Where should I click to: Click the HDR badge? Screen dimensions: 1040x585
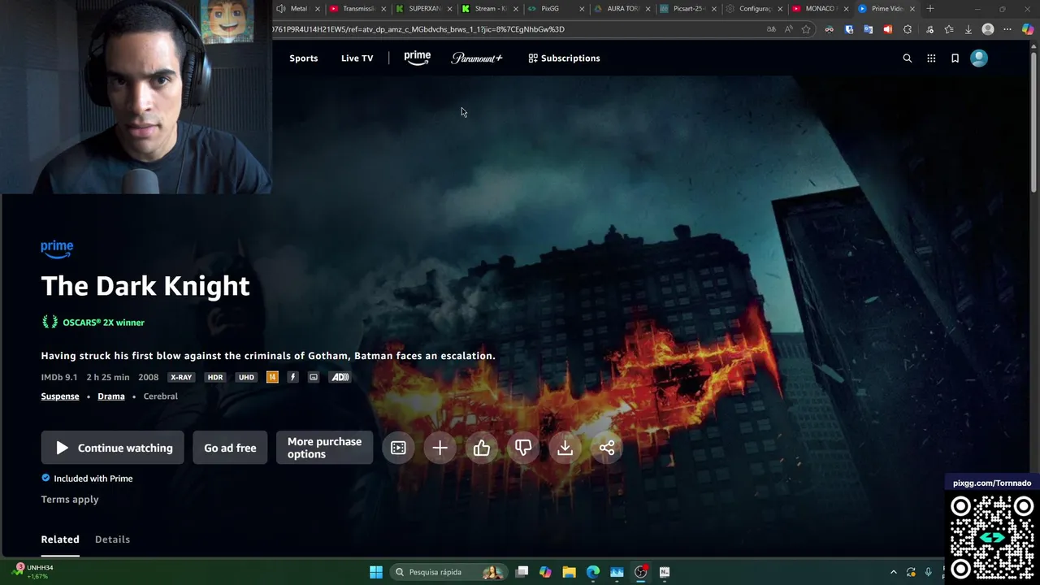point(215,377)
